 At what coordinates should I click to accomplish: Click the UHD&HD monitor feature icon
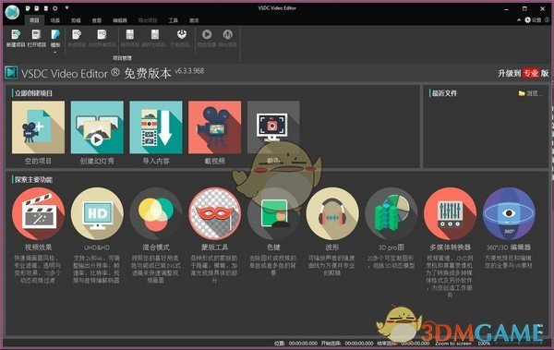pos(97,213)
